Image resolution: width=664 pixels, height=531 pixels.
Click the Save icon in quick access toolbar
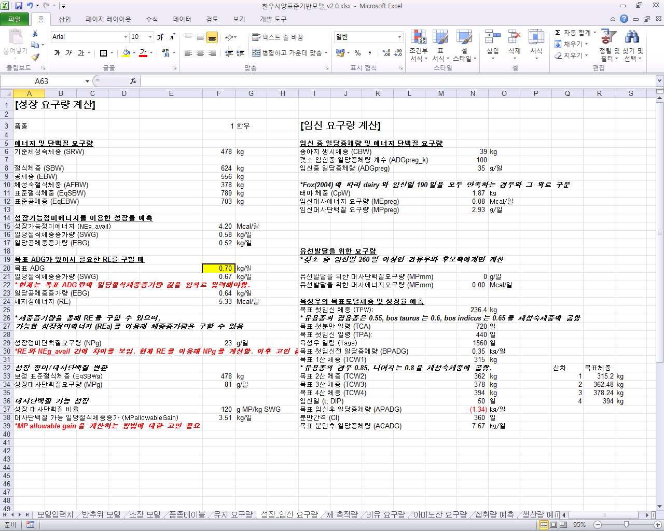tap(19, 6)
